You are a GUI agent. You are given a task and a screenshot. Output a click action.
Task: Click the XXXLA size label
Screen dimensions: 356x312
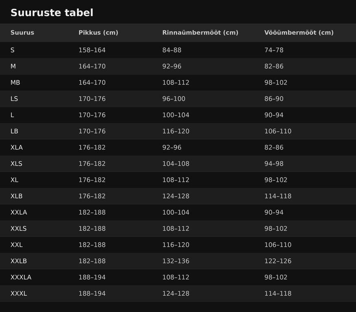[x=21, y=277]
